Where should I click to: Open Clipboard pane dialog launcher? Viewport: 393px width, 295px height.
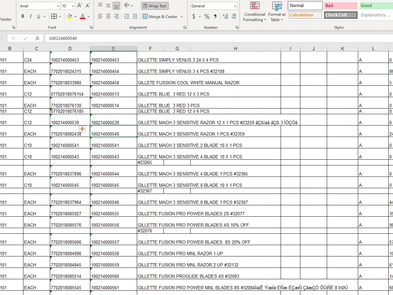13,28
